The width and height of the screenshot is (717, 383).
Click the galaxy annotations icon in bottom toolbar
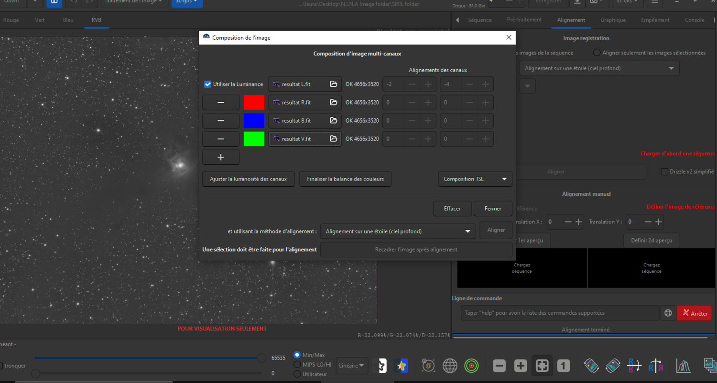[x=428, y=366]
